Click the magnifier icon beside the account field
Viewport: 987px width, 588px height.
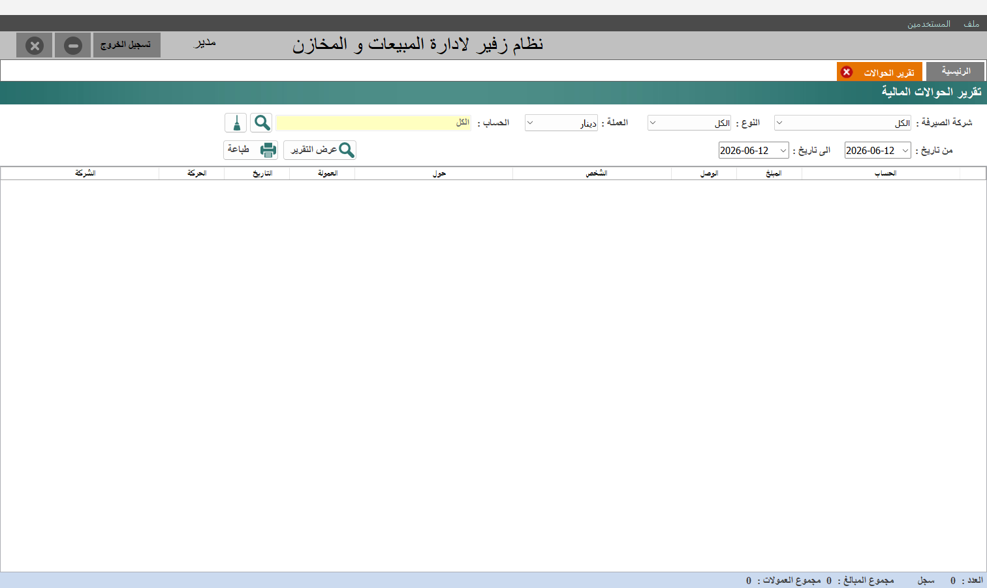(x=261, y=123)
